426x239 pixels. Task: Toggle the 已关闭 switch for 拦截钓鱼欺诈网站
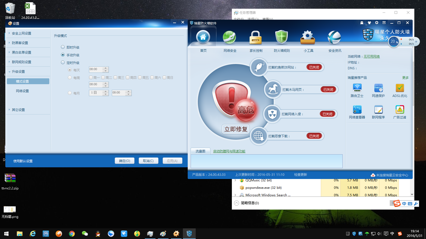pos(314,67)
